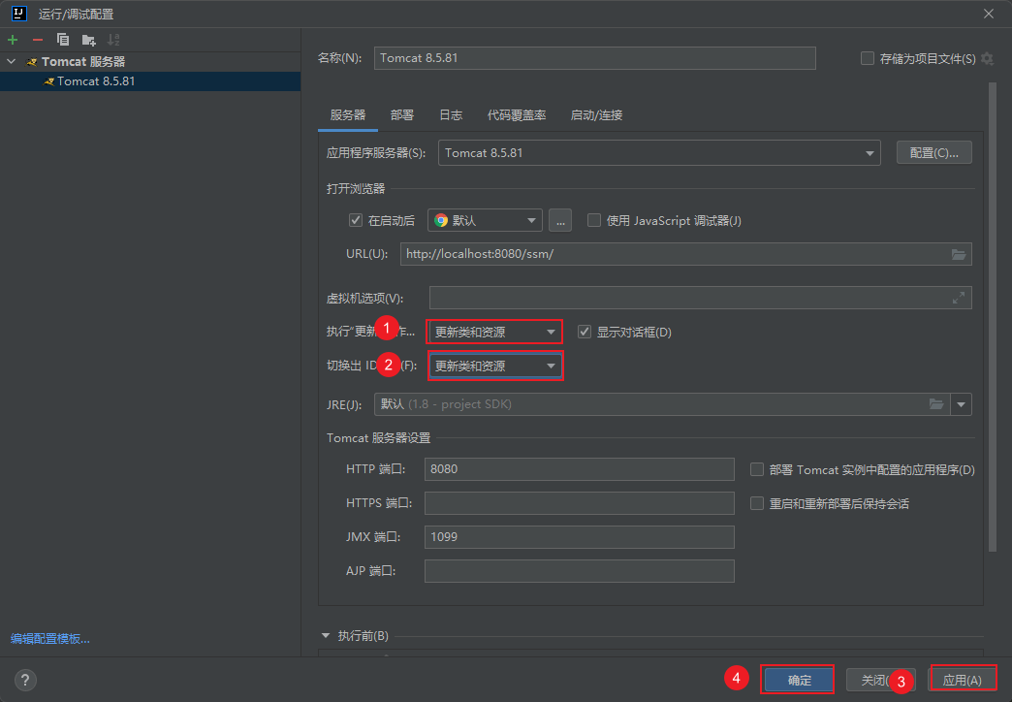Click the 关闭 button
1012x702 pixels.
pos(880,680)
